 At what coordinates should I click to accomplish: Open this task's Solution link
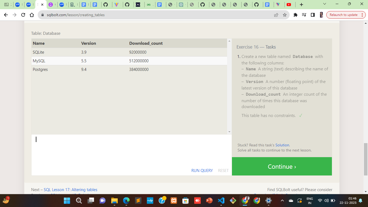coord(282,145)
